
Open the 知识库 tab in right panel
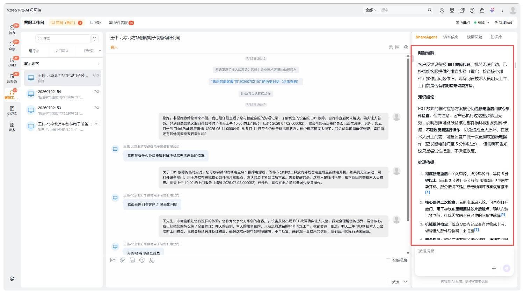coord(496,37)
